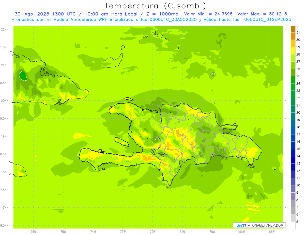Viewport: 305px width, 235px height.
Task: Click the '70W' longitude label
Action: coord(212,231)
